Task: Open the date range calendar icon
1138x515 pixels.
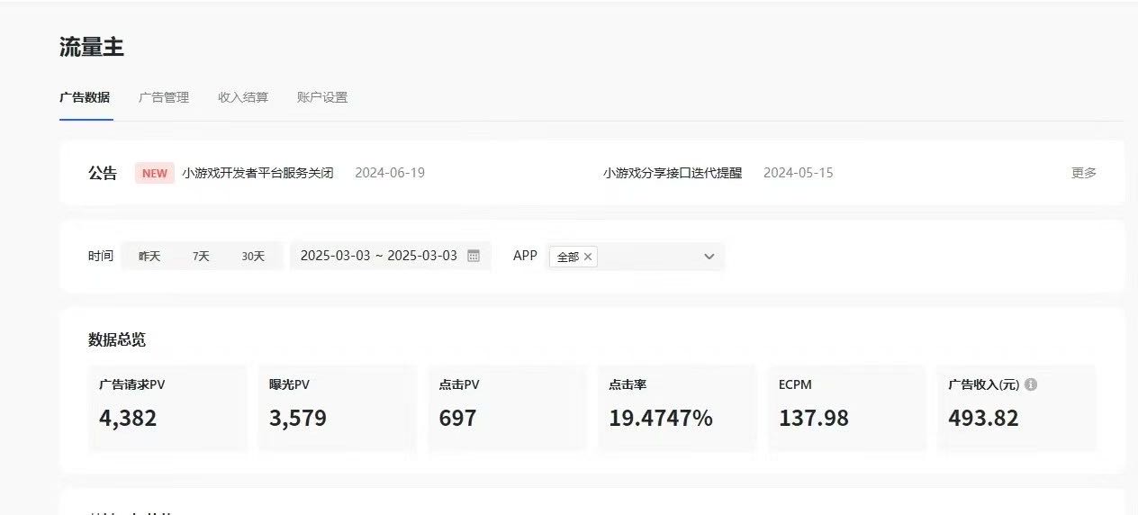Action: pos(474,256)
